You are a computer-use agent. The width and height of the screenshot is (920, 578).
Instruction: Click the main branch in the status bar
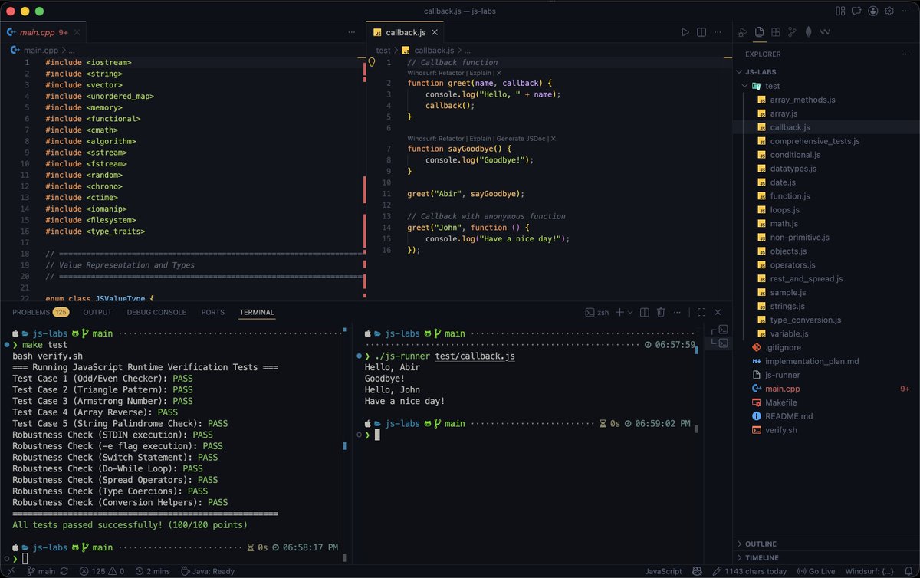click(40, 571)
